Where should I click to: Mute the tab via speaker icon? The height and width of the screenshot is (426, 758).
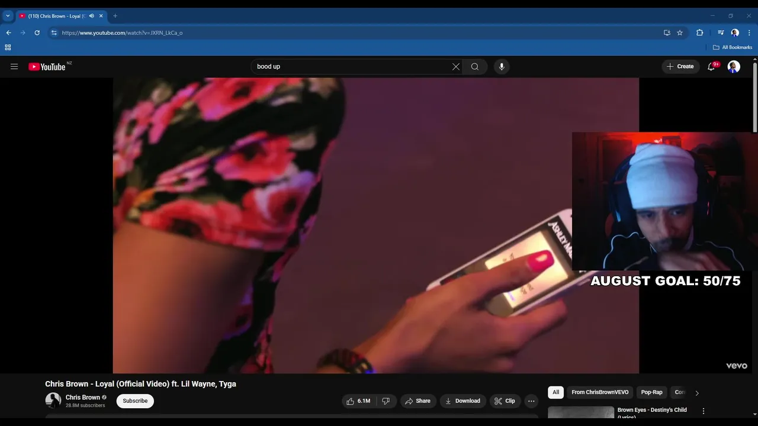[91, 16]
